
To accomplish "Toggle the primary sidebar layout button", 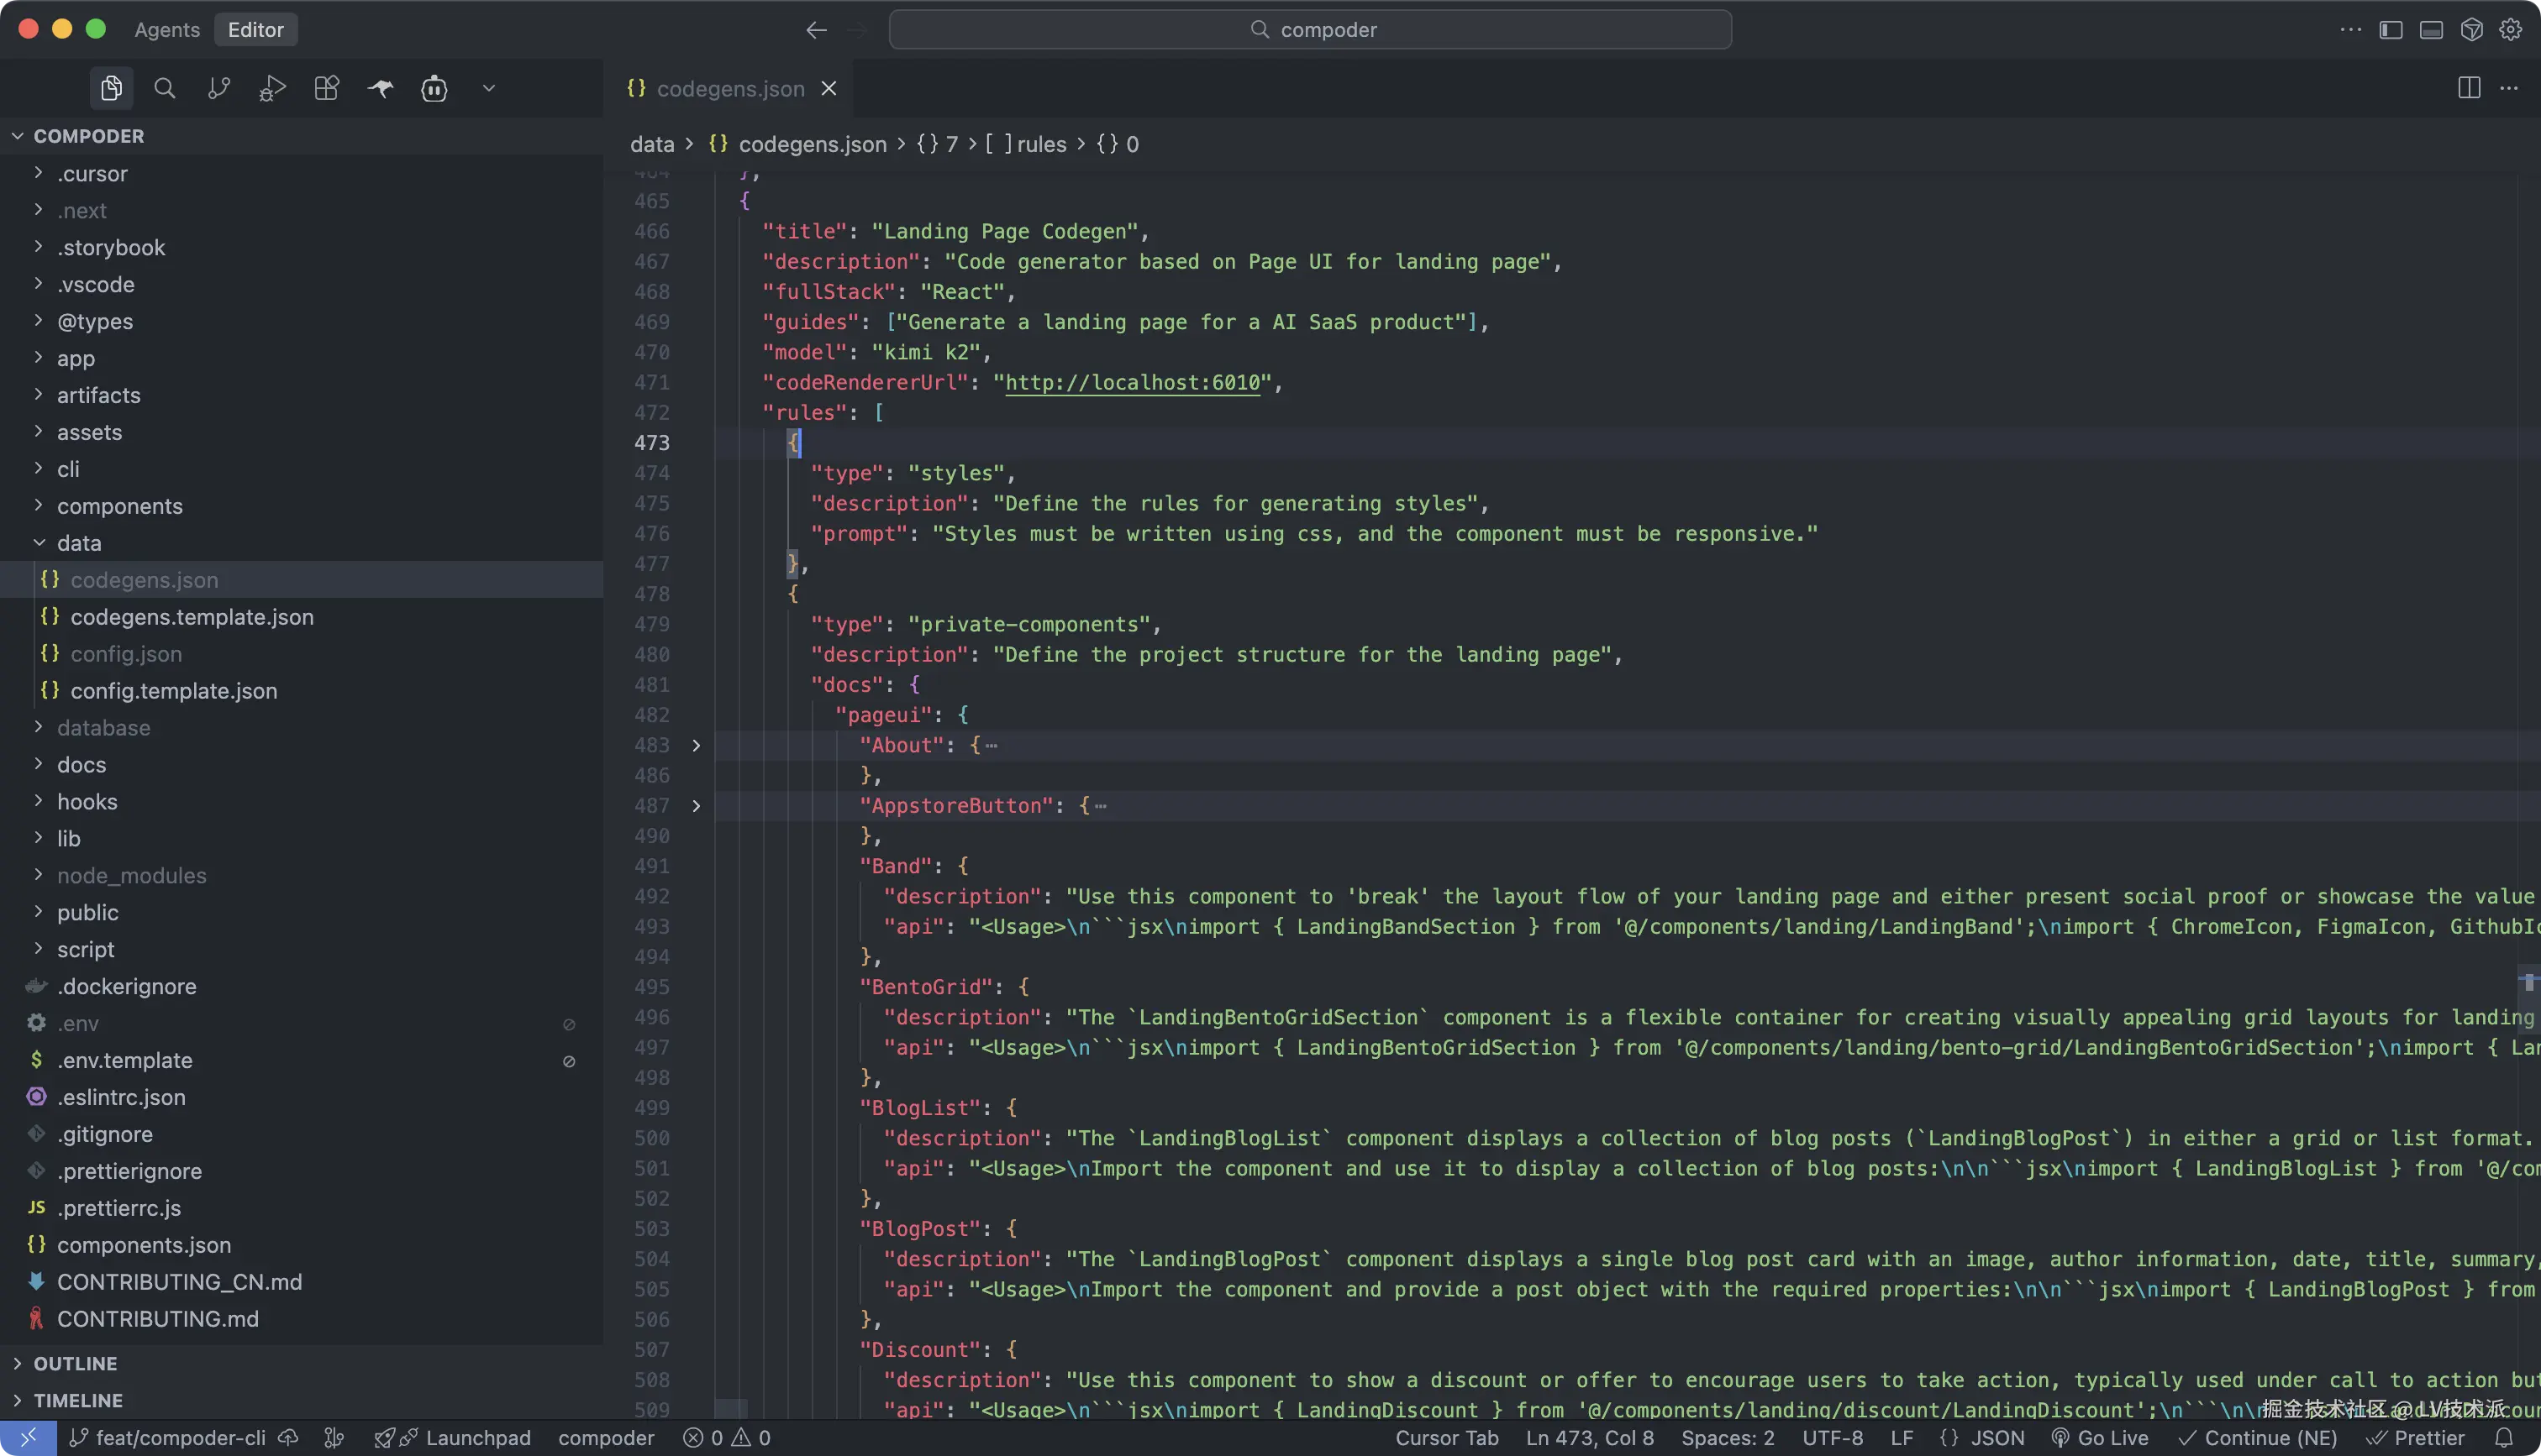I will pyautogui.click(x=2390, y=30).
